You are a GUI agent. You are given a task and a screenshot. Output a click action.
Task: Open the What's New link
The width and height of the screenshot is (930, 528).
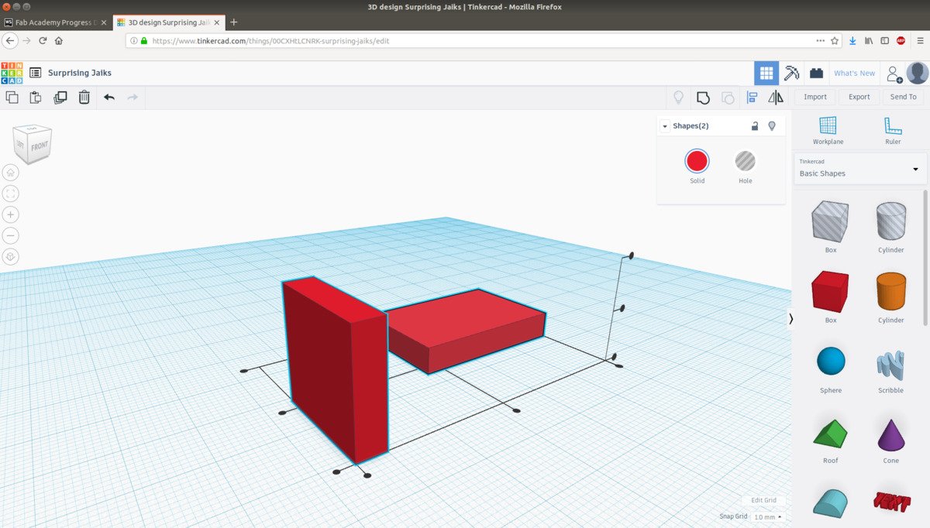click(x=854, y=73)
